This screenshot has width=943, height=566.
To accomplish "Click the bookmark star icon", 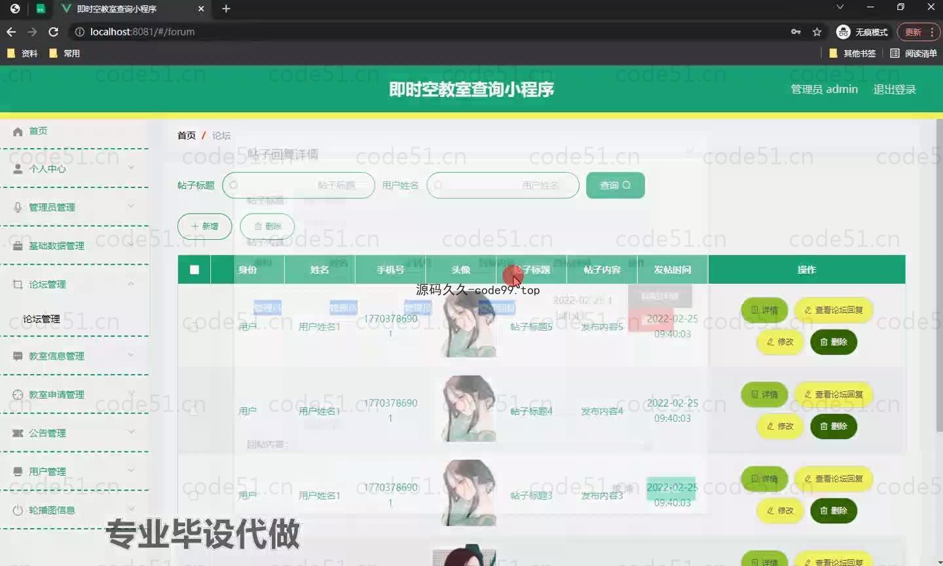I will [817, 31].
